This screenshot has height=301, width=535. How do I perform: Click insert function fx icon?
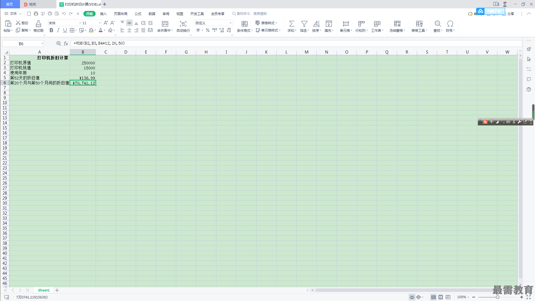click(x=66, y=43)
